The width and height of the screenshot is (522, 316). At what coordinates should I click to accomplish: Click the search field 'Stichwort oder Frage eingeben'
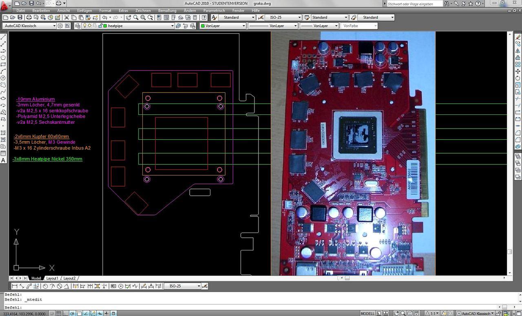tap(414, 4)
